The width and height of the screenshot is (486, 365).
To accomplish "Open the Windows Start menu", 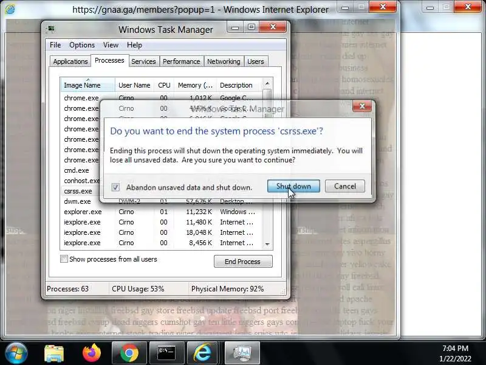I will 16,353.
